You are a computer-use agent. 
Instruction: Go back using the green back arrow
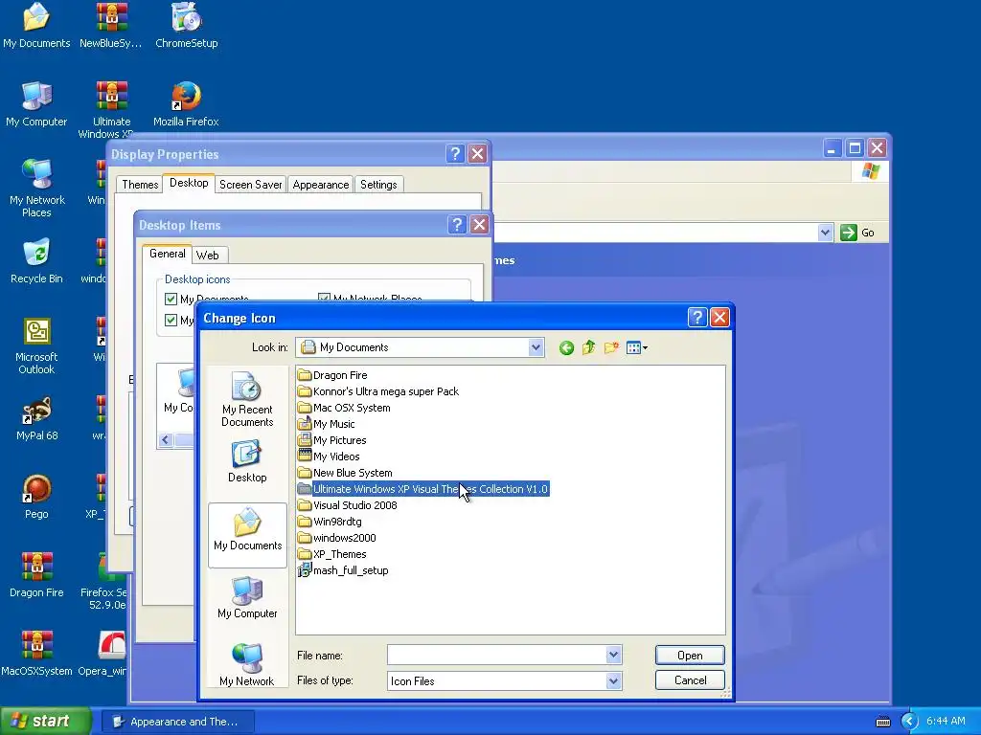click(x=566, y=348)
